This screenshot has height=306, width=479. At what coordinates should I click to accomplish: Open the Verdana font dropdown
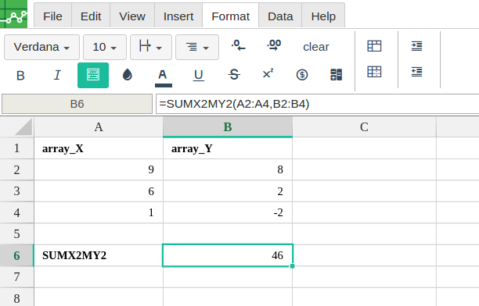coord(41,48)
